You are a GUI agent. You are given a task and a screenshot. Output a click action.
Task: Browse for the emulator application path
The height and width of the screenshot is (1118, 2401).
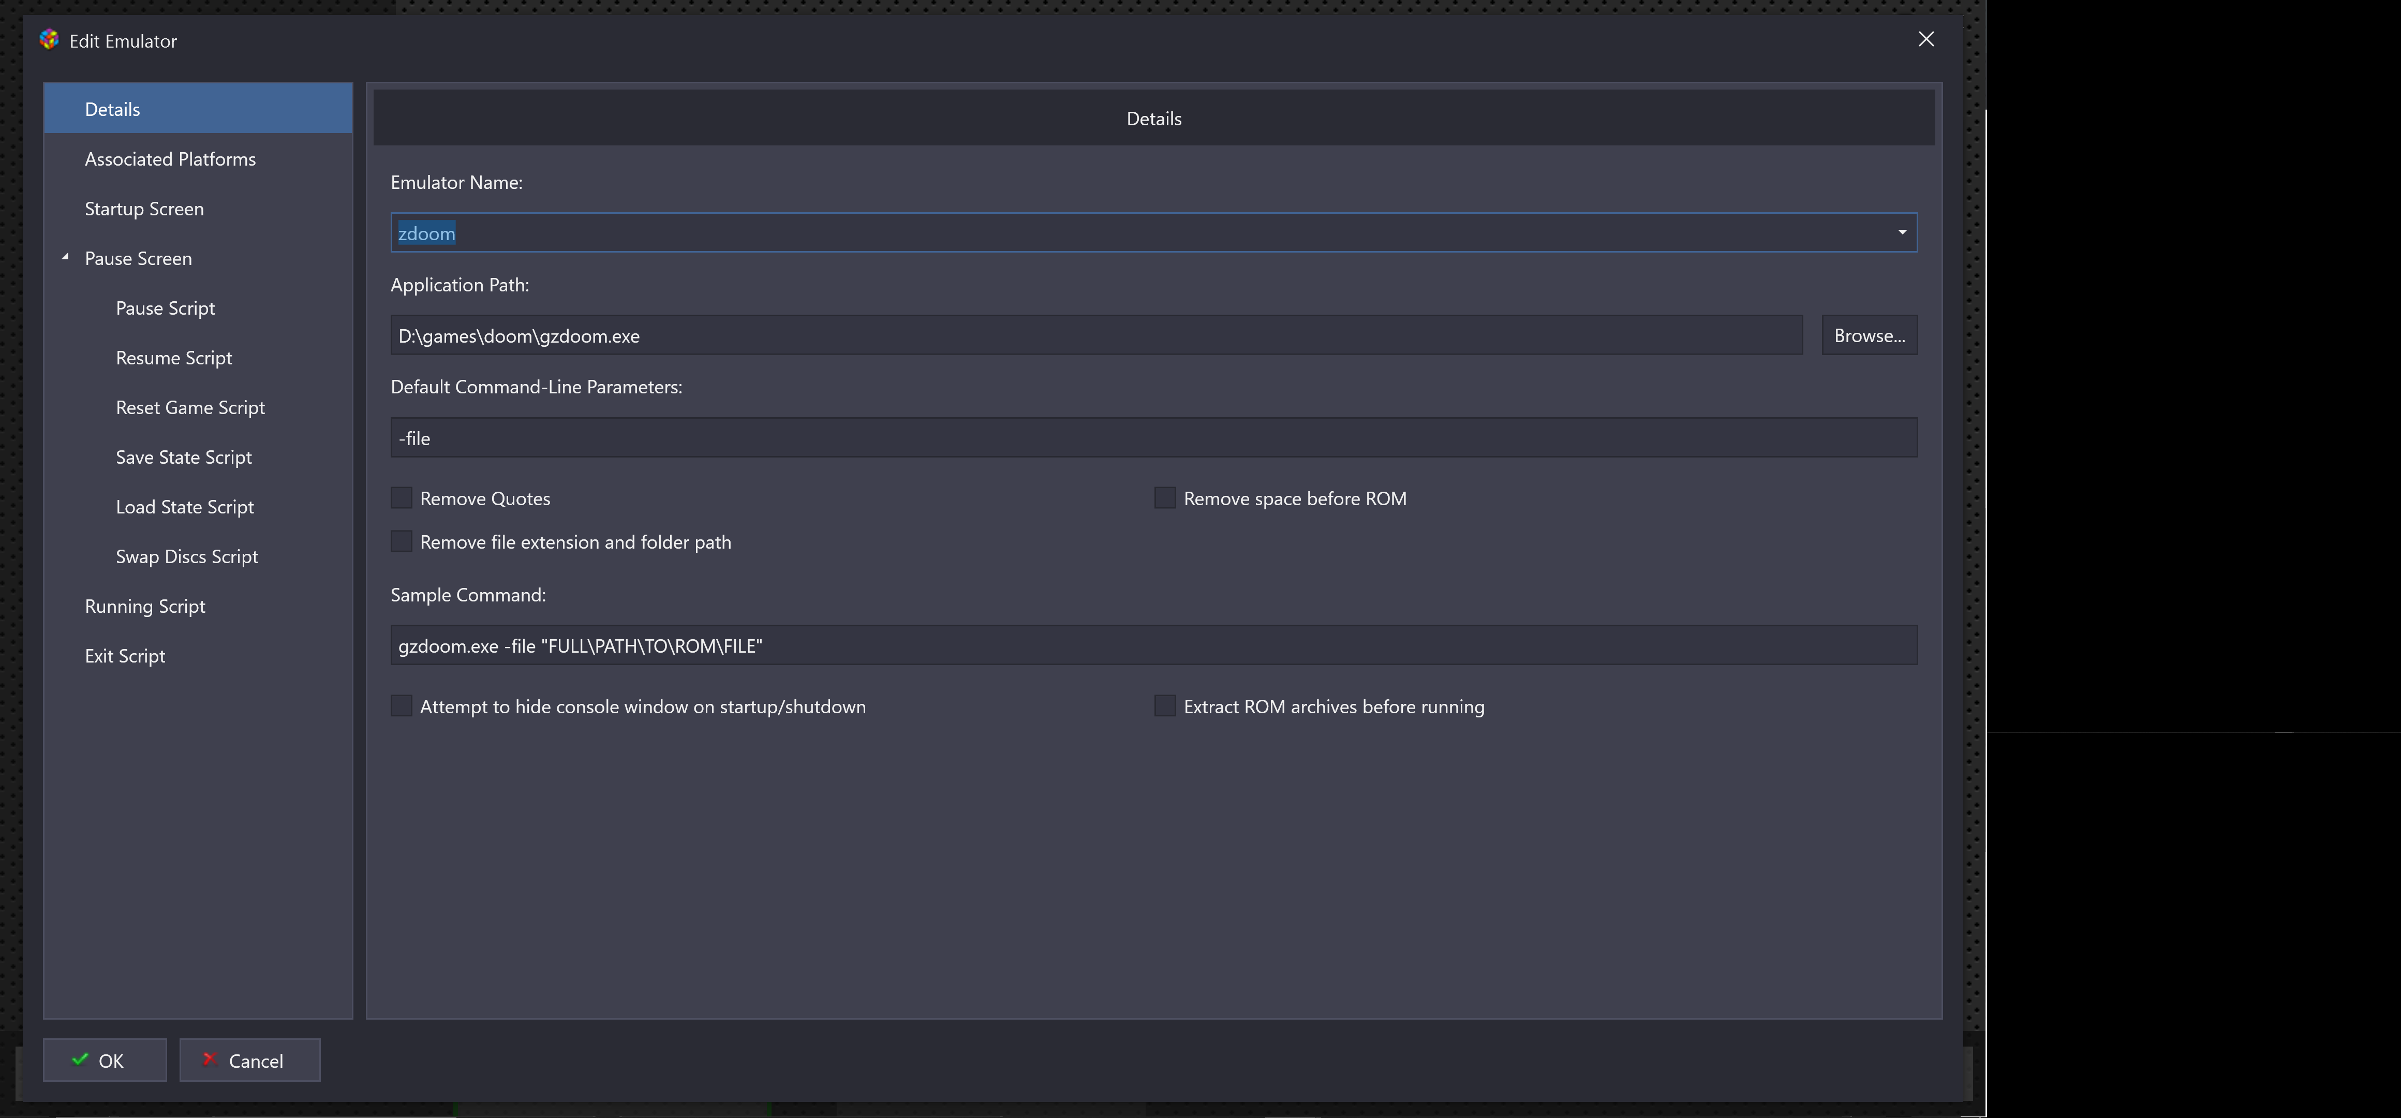[x=1869, y=335]
